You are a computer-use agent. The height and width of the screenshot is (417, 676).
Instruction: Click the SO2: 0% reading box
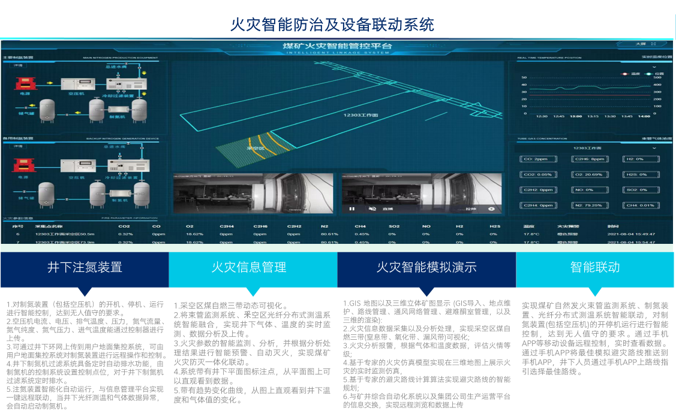(641, 190)
